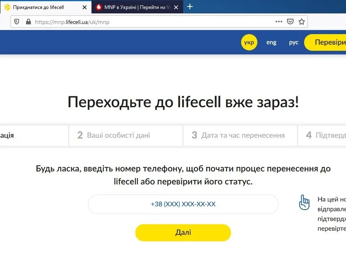
Task: Switch the site language to рус
Action: pyautogui.click(x=294, y=42)
